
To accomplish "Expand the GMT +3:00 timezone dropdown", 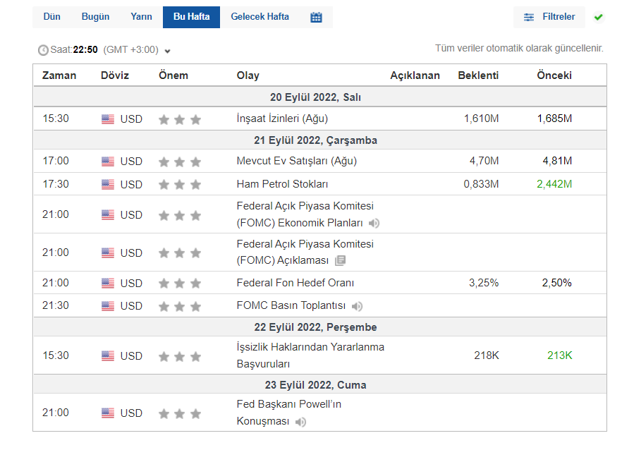I will click(167, 51).
